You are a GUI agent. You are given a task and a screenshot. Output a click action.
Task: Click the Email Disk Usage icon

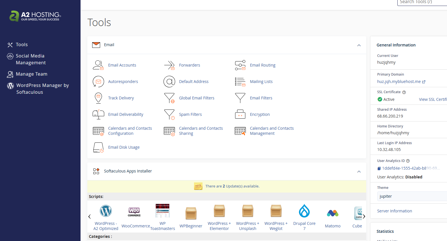[x=98, y=147]
